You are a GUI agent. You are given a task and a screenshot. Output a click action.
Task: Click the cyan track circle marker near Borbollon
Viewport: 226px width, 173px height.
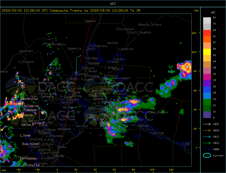(x=76, y=72)
